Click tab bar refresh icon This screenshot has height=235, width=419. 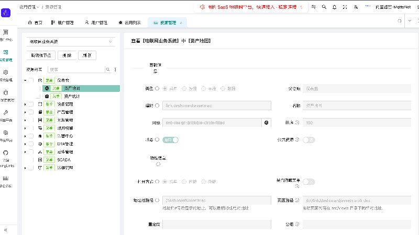pos(400,21)
